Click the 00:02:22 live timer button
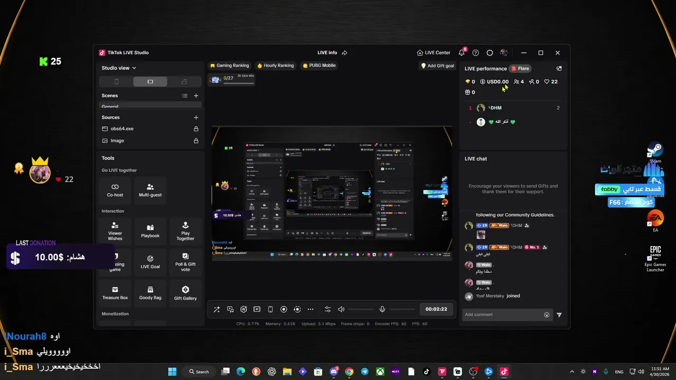 click(x=436, y=309)
